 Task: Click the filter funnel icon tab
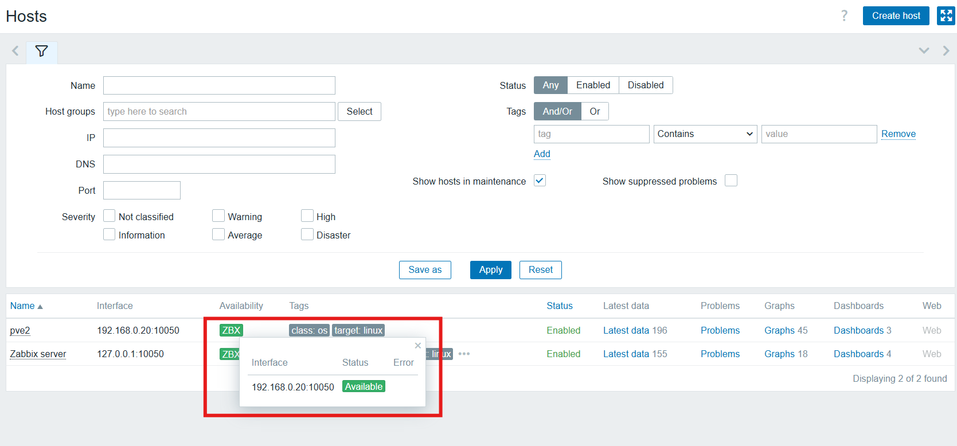click(x=41, y=51)
